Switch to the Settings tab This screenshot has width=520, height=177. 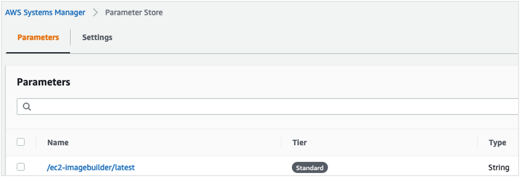coord(97,38)
